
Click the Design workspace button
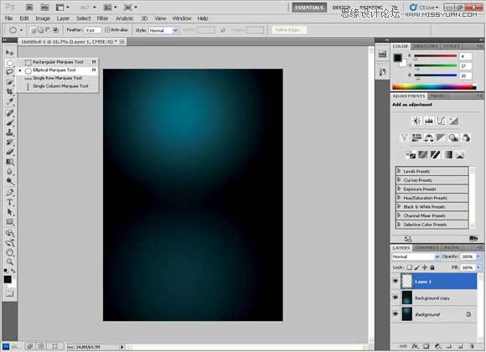pos(342,8)
